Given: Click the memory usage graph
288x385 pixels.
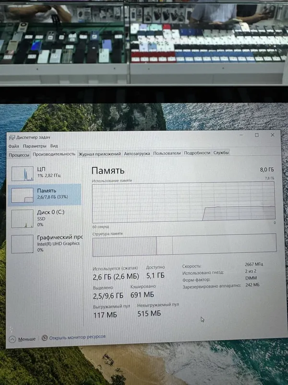Looking at the screenshot, I should coord(184,202).
